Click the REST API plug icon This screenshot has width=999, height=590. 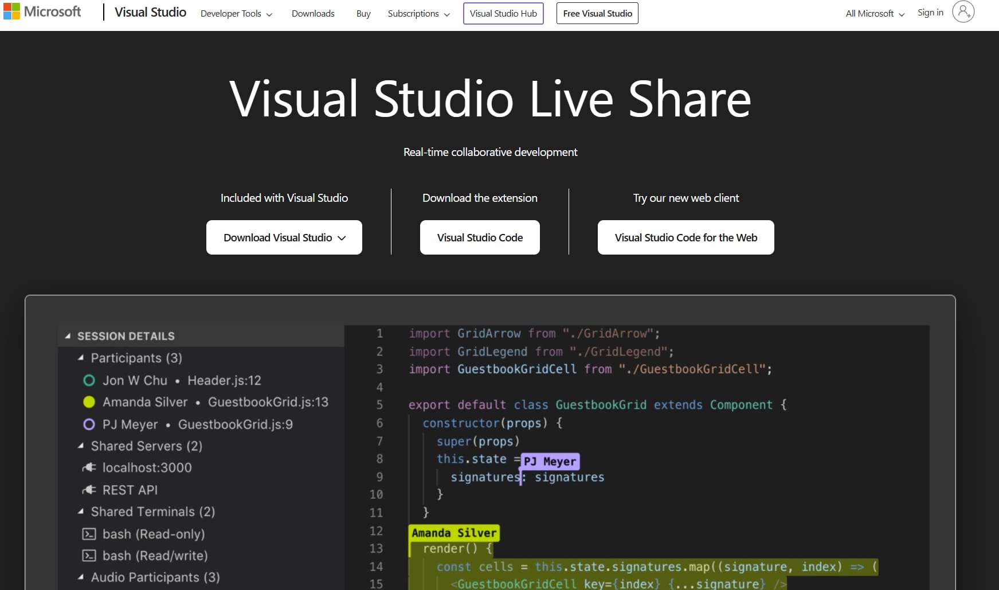click(x=89, y=490)
